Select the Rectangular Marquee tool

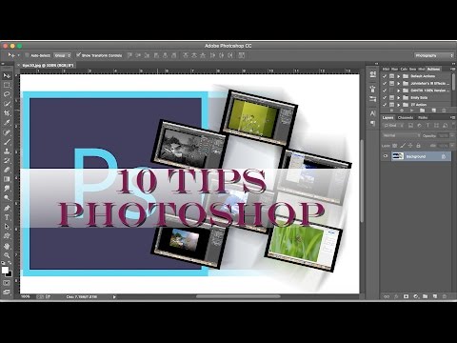pos(7,85)
